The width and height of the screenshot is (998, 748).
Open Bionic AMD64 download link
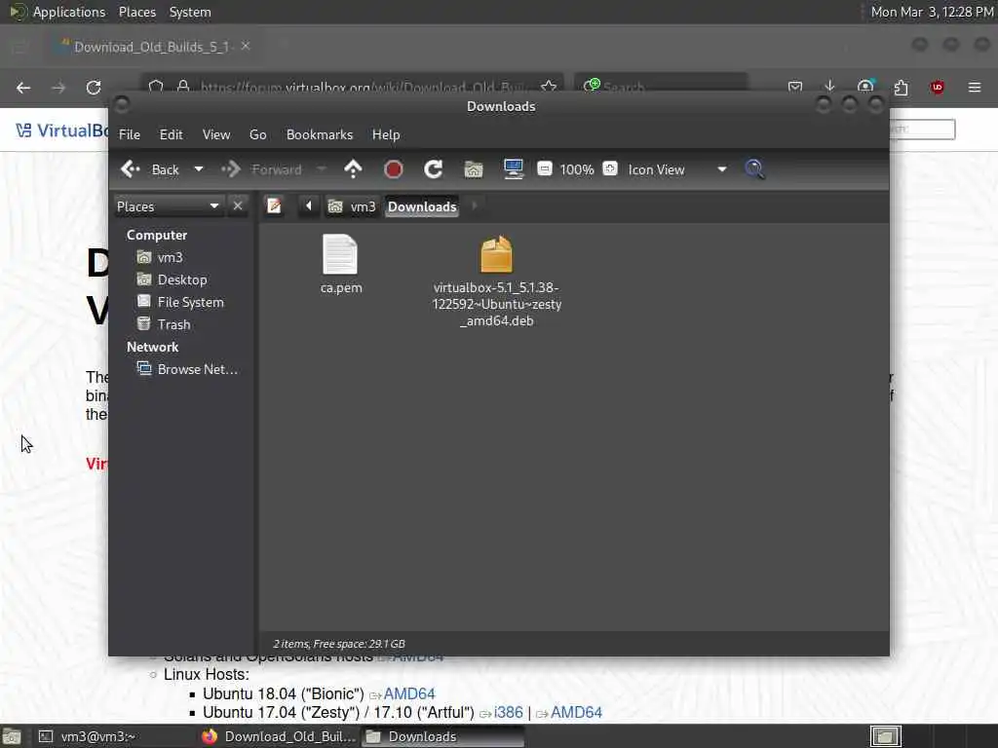(x=409, y=693)
